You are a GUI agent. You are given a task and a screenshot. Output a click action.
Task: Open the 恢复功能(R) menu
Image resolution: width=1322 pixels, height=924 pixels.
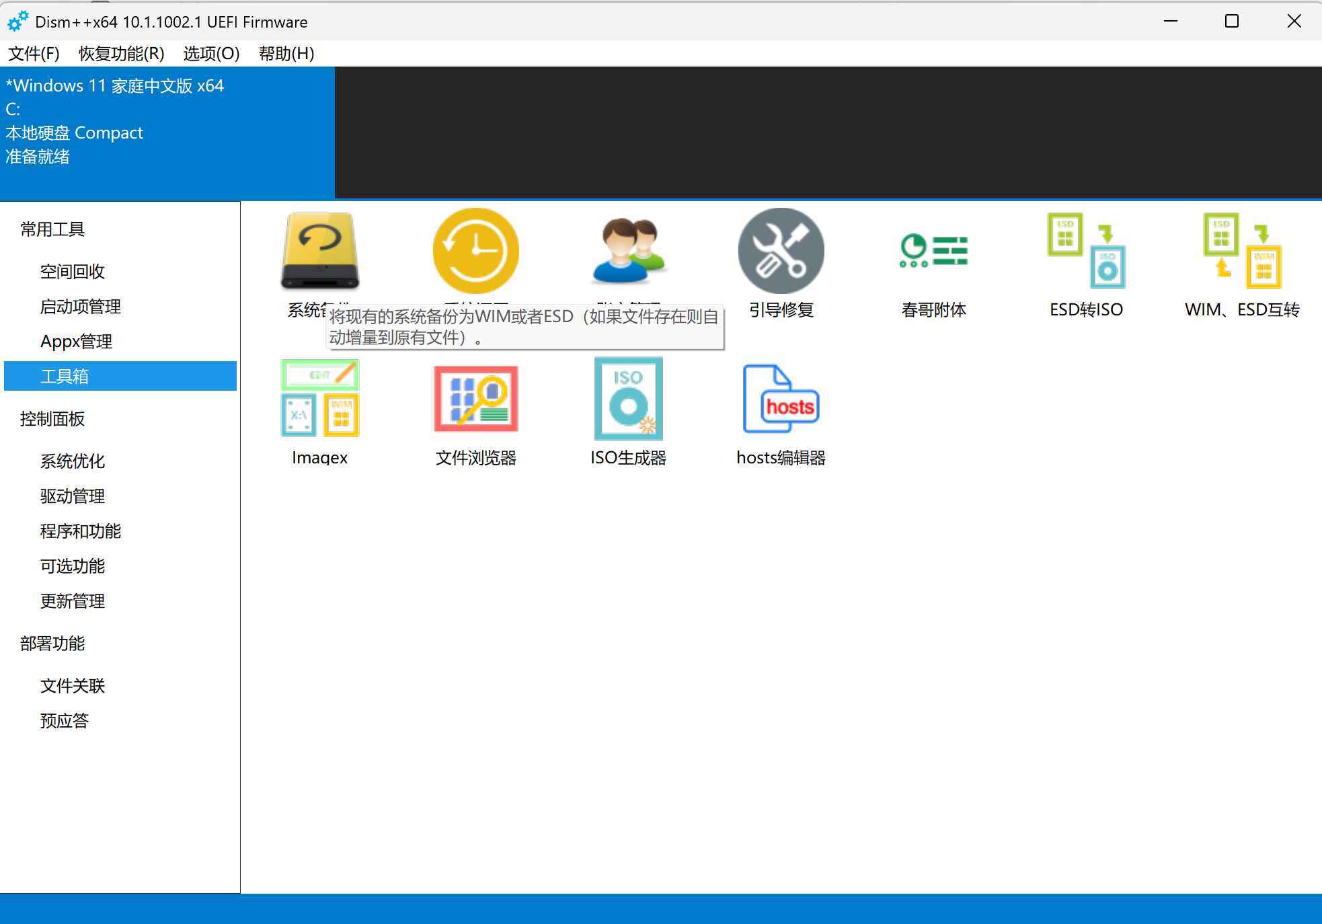[x=120, y=54]
